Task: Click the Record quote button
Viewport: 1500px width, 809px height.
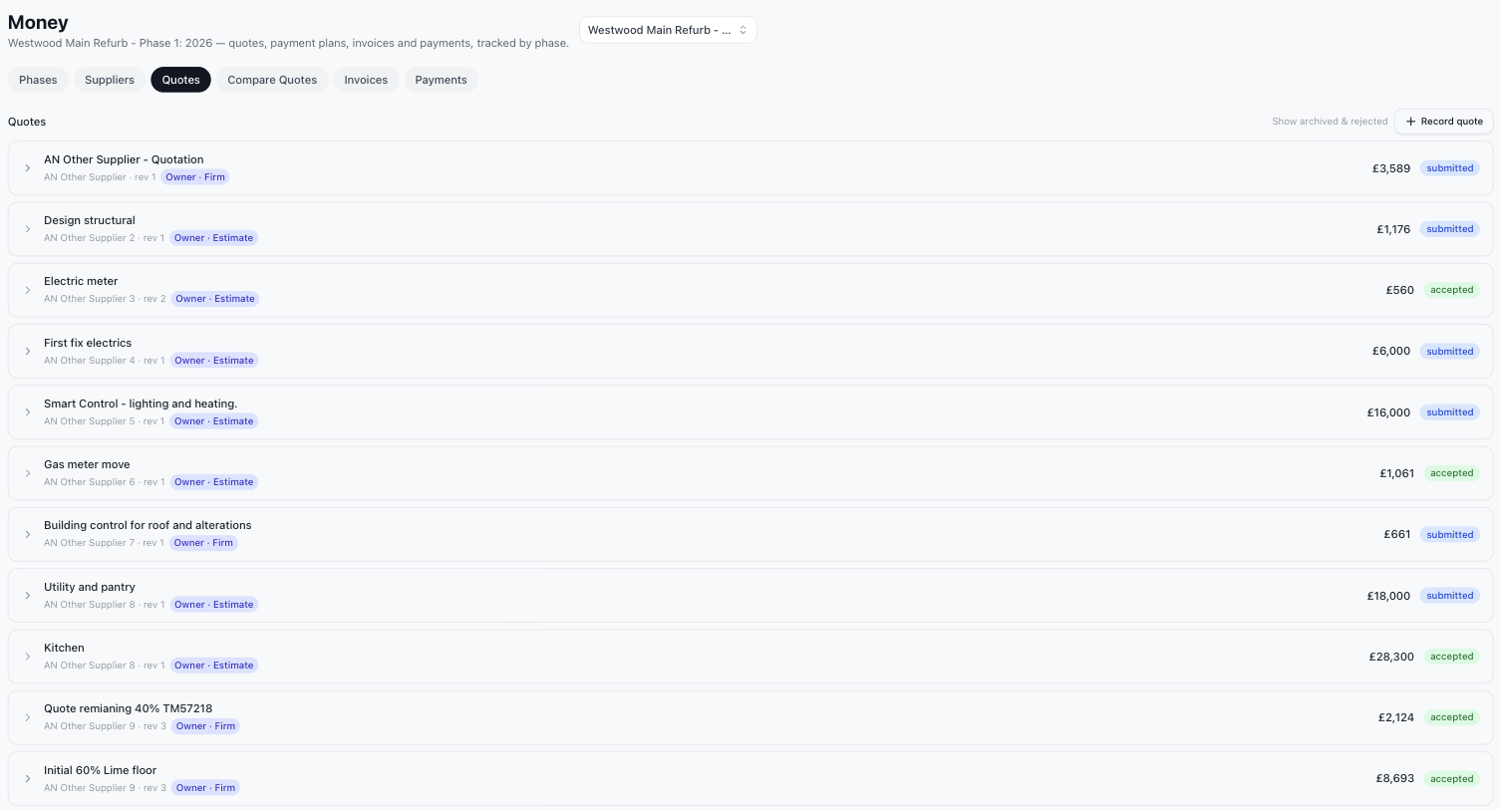Action: coord(1443,122)
